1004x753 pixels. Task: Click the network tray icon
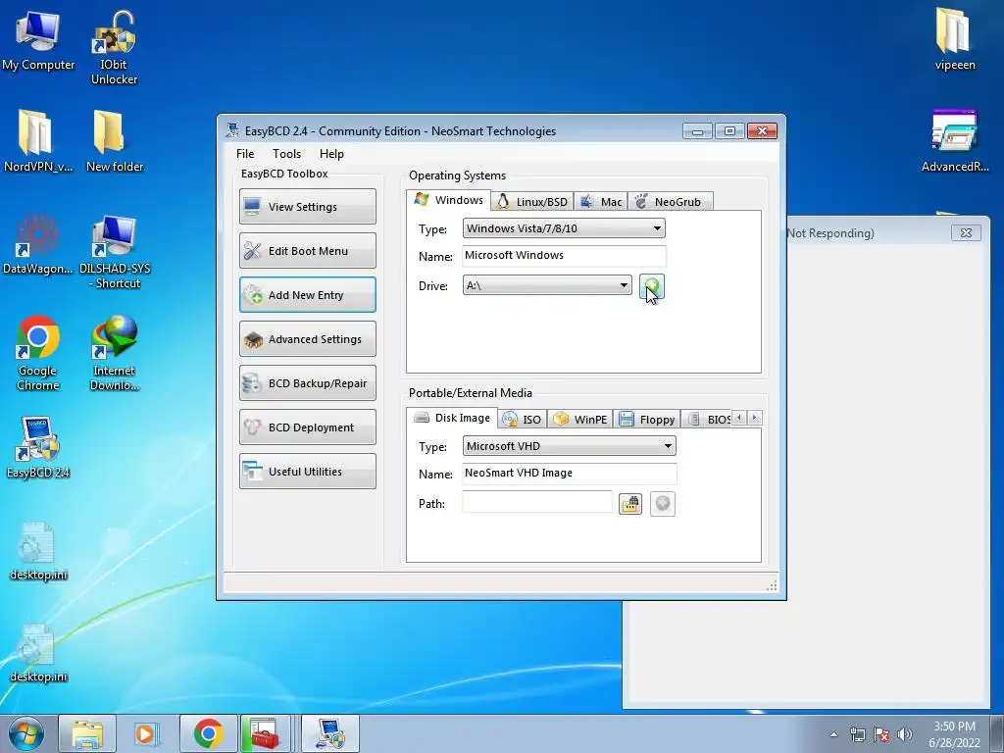tap(857, 734)
